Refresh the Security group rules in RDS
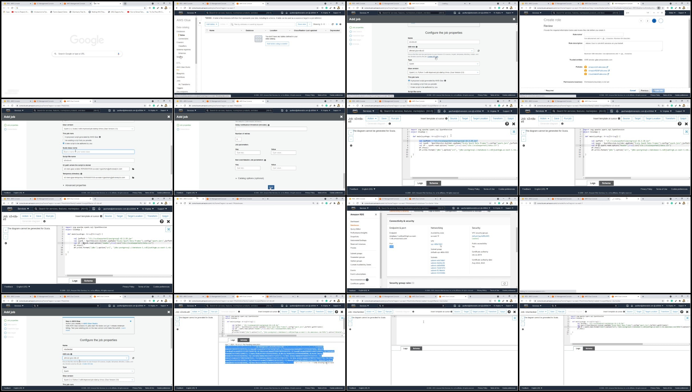 pos(505,284)
